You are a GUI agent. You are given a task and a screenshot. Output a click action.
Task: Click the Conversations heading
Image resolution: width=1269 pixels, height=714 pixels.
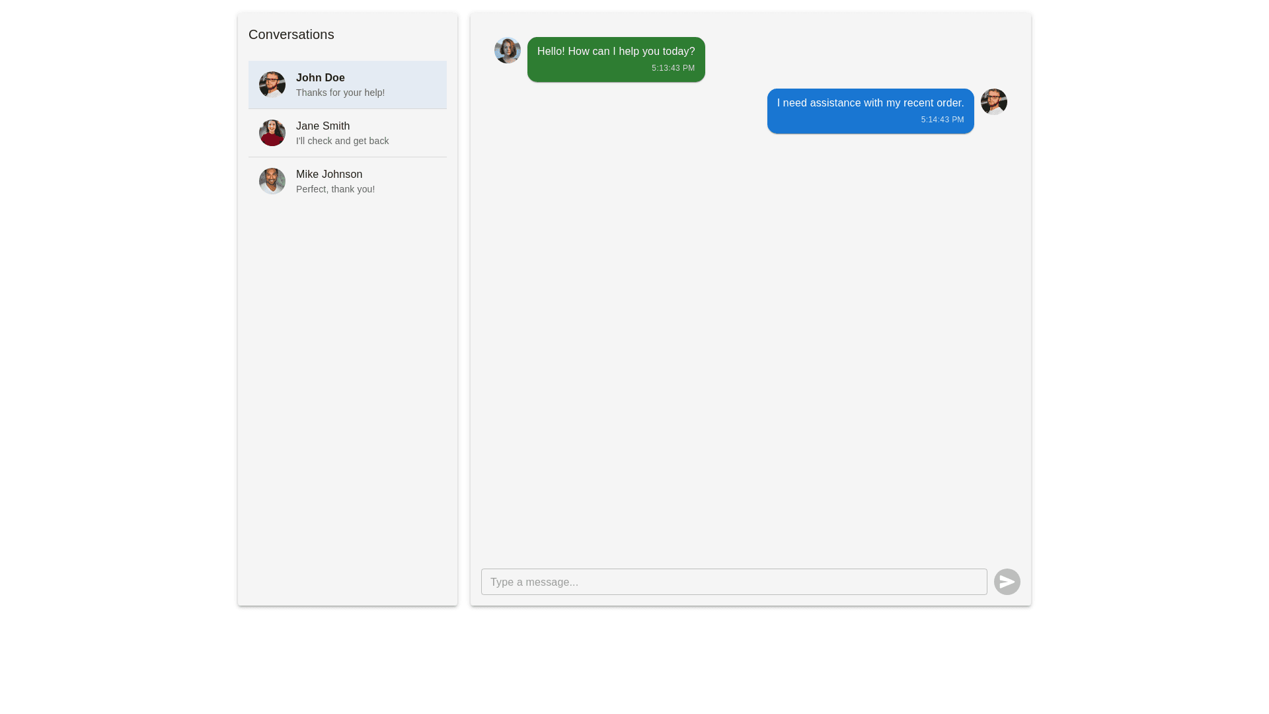291,34
